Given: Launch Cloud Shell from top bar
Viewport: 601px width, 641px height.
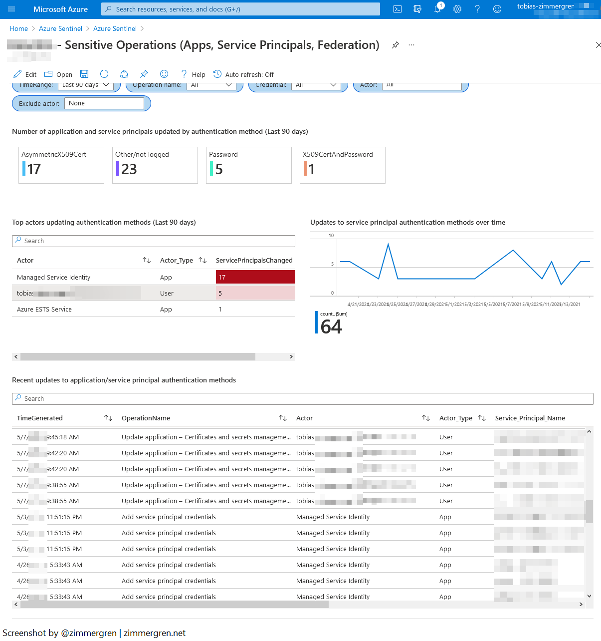Looking at the screenshot, I should pos(398,9).
